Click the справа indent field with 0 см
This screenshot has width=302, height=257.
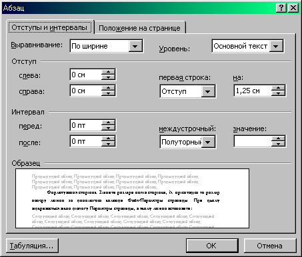[x=86, y=91]
